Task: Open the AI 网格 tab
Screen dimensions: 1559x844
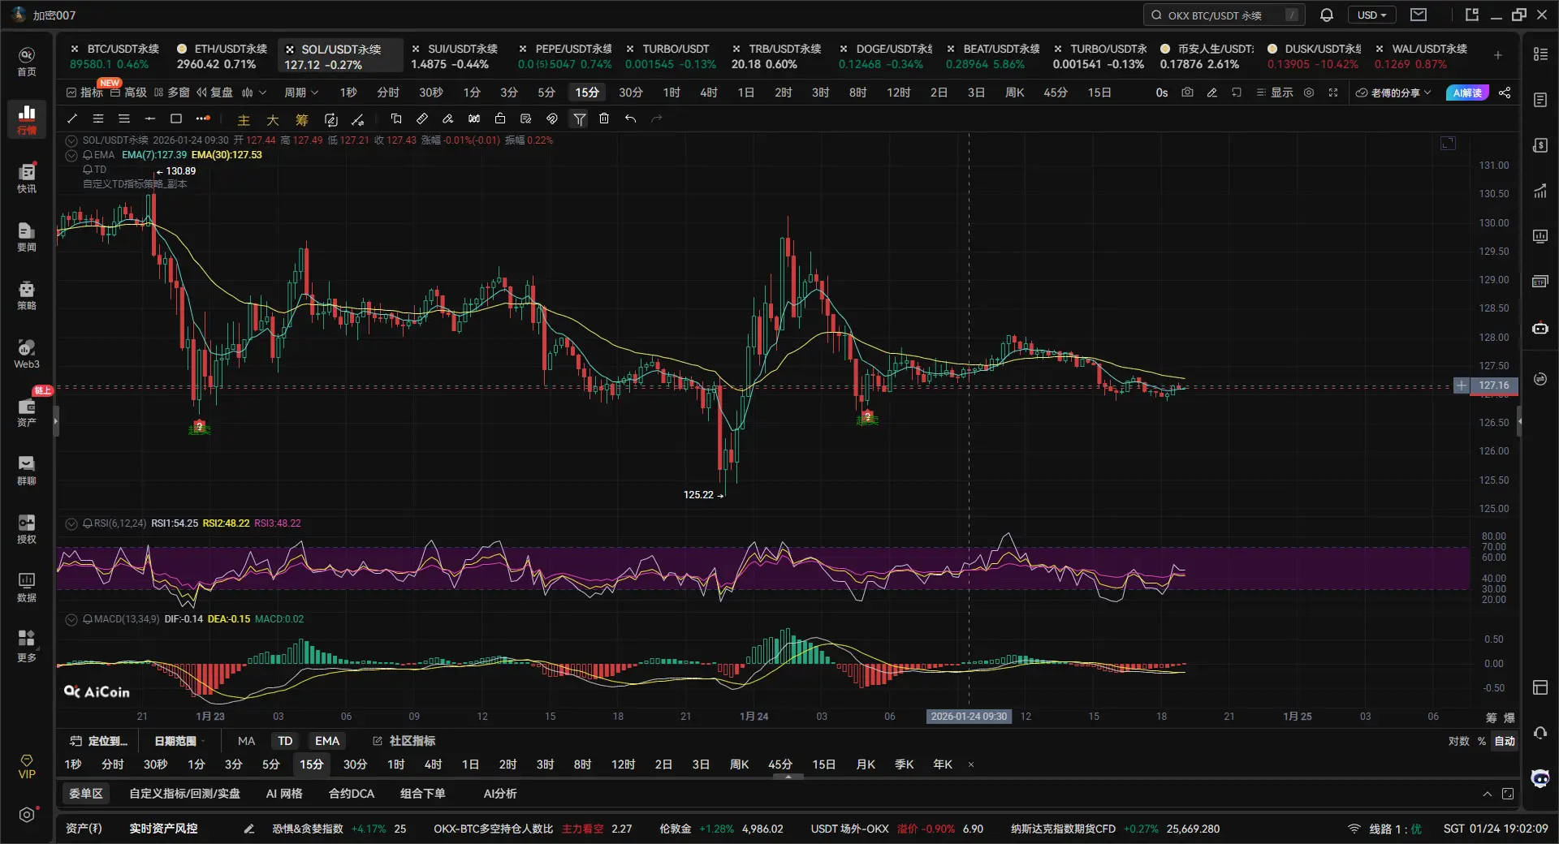Action: (x=283, y=794)
